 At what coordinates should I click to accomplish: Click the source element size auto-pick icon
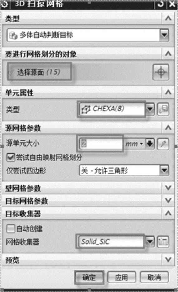pyautogui.click(x=163, y=144)
